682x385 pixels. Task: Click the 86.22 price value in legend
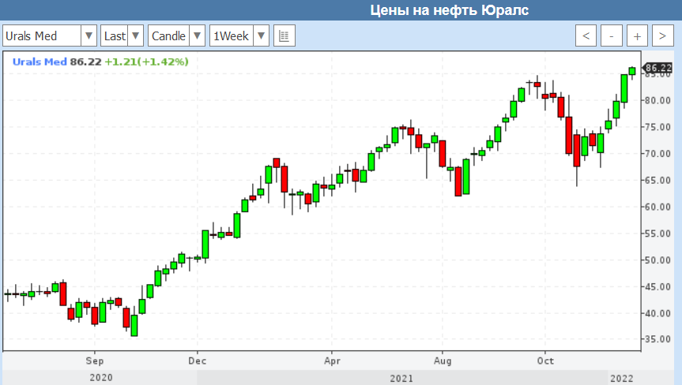pyautogui.click(x=85, y=62)
